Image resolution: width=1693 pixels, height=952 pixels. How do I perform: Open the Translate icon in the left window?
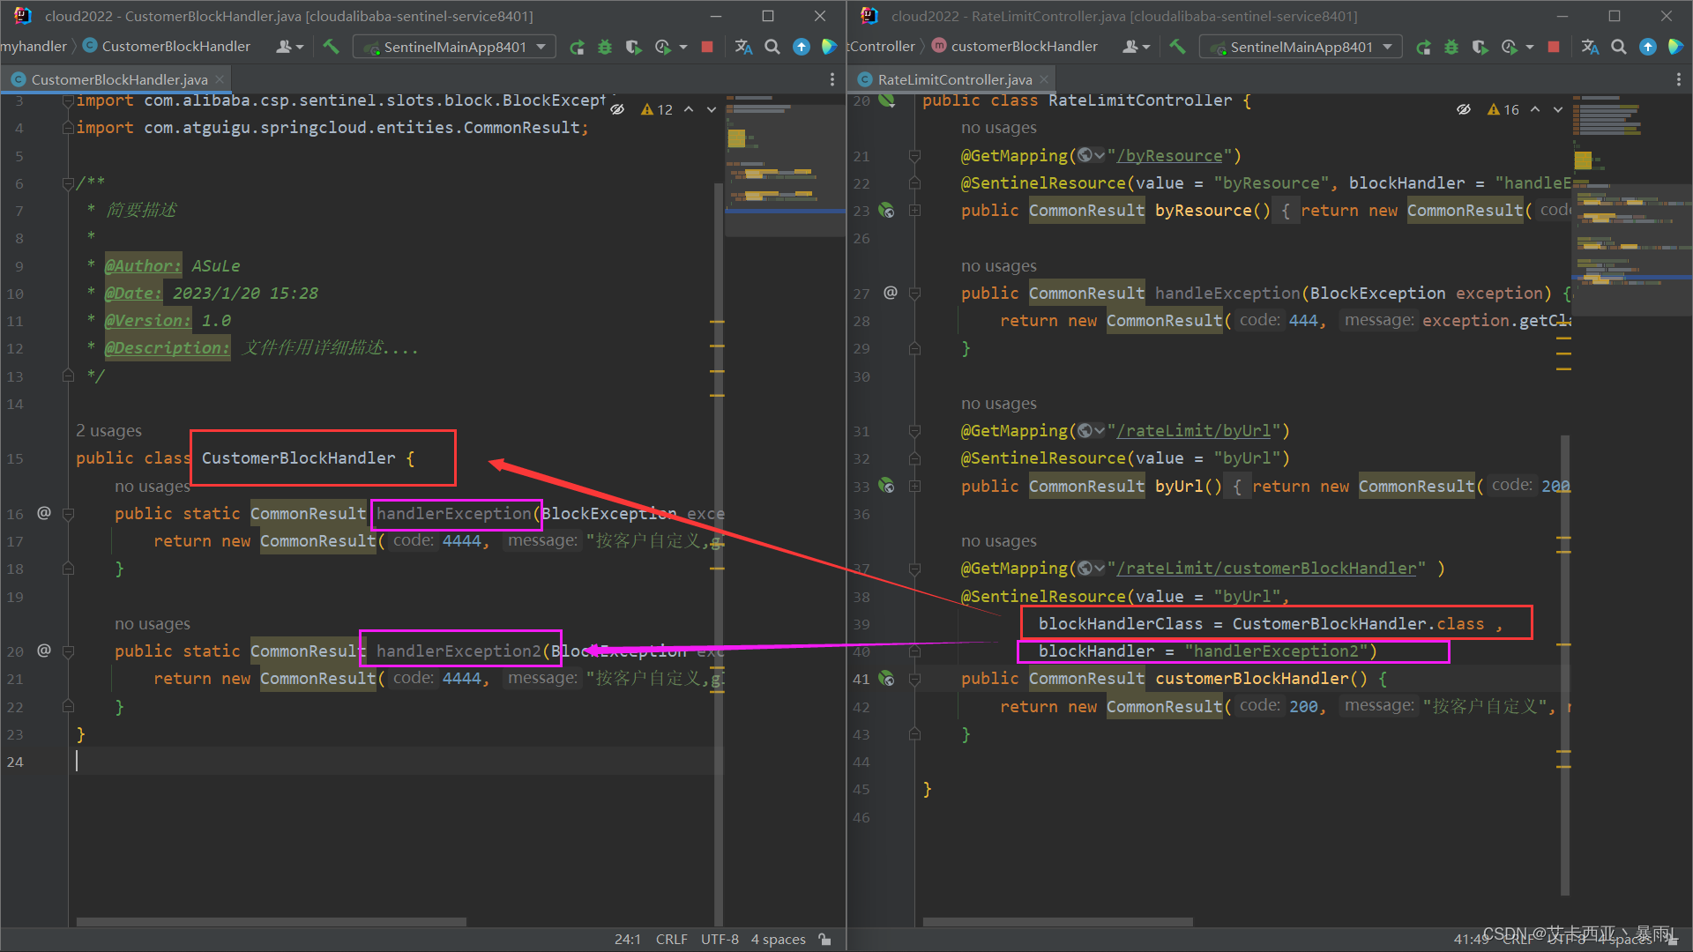(743, 47)
